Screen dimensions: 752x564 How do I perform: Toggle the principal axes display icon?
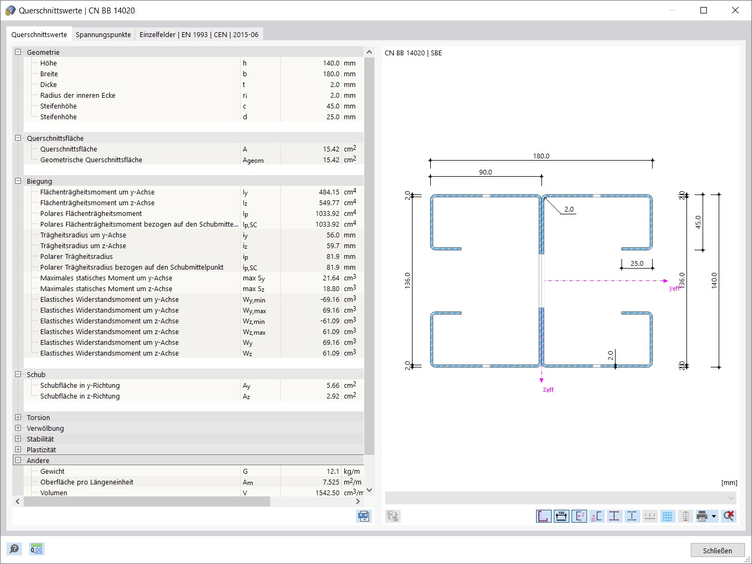click(579, 516)
